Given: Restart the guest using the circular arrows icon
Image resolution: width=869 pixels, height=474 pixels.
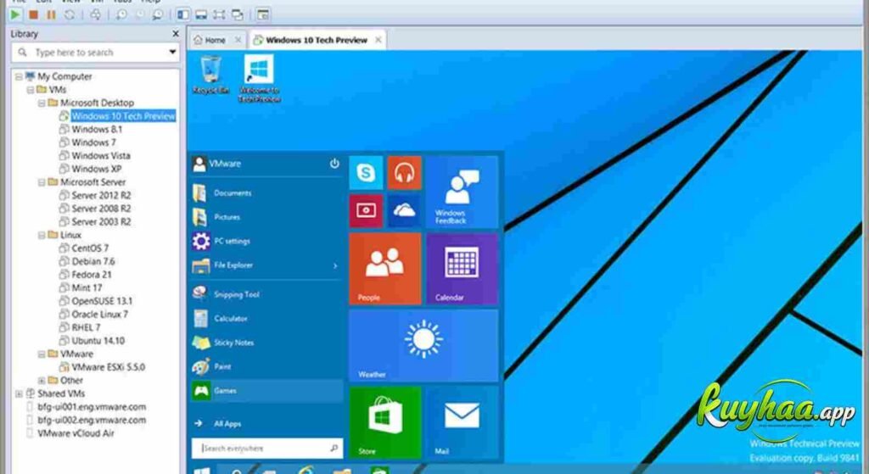Looking at the screenshot, I should 70,15.
